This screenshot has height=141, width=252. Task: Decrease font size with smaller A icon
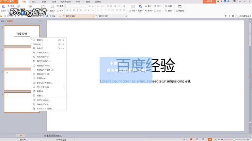click(x=93, y=6)
